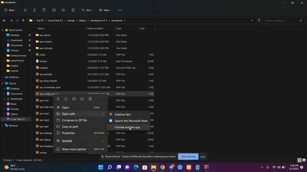Expand the OneDrive tree node
This screenshot has height=172, width=307.
click(x=2, y=77)
